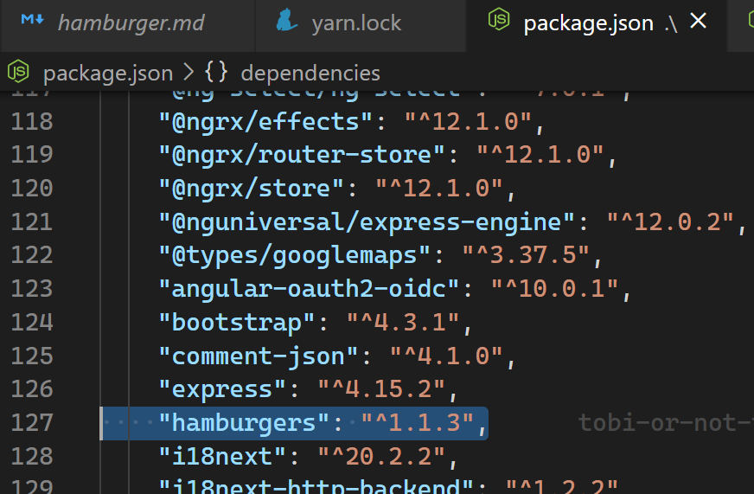Click the "^4.1.0" comment-json version
This screenshot has height=494, width=754.
[446, 356]
